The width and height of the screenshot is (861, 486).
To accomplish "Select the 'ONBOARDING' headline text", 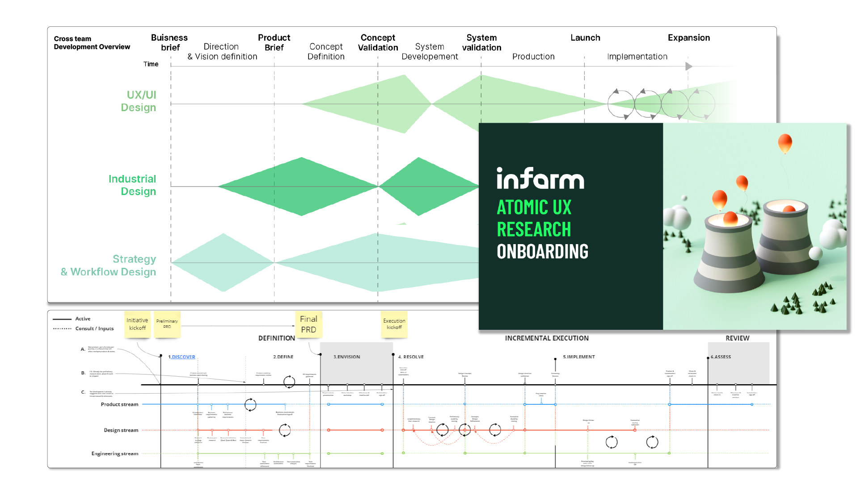I will pyautogui.click(x=542, y=252).
